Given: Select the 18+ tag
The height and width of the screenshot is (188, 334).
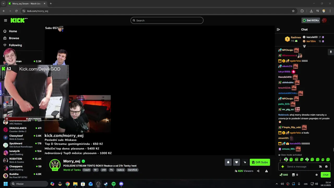Looking at the screenshot, I should coord(96,170).
